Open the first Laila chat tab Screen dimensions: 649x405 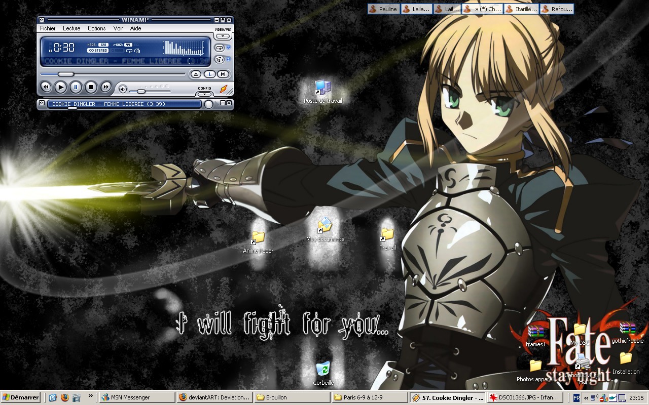(x=416, y=9)
